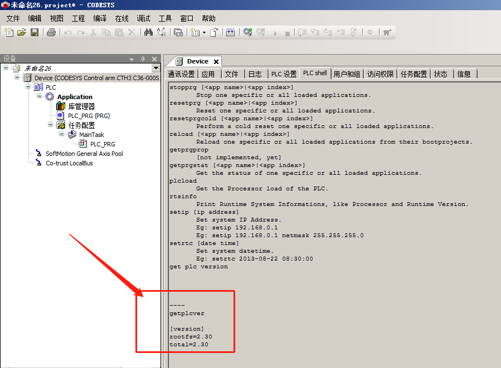Switch to the 日志 tab
The width and height of the screenshot is (501, 368).
[255, 74]
